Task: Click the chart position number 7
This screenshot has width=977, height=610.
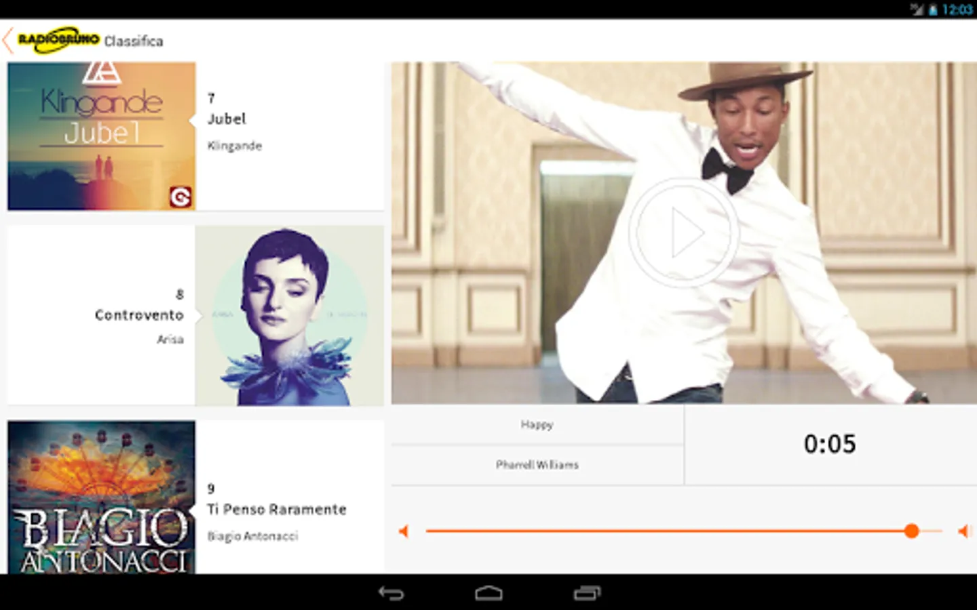Action: (211, 98)
